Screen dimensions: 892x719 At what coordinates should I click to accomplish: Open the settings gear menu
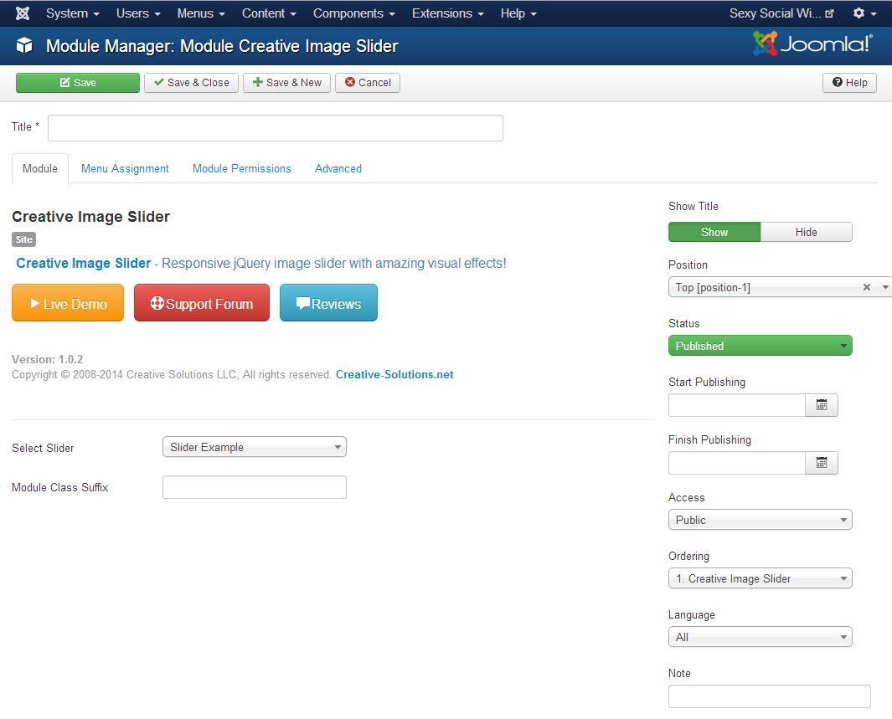(864, 13)
